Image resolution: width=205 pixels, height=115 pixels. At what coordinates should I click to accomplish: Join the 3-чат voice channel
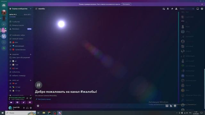(20, 91)
